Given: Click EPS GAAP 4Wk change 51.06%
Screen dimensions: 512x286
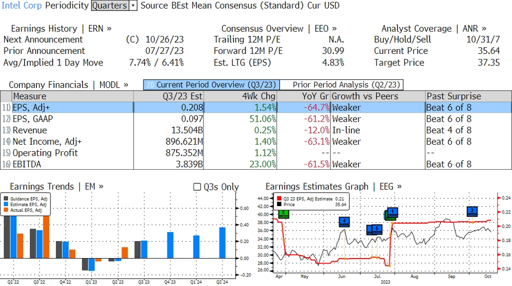Looking at the screenshot, I should coord(263,119).
